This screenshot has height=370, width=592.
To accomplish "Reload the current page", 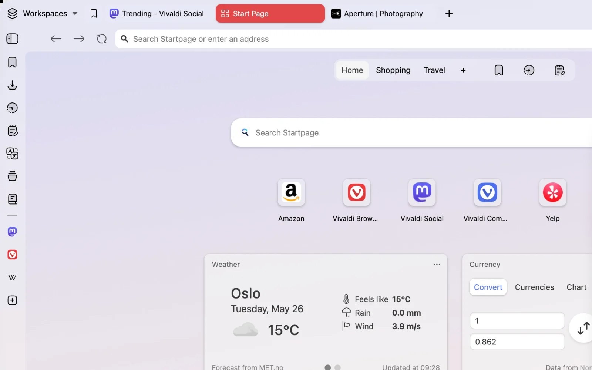I will point(102,39).
